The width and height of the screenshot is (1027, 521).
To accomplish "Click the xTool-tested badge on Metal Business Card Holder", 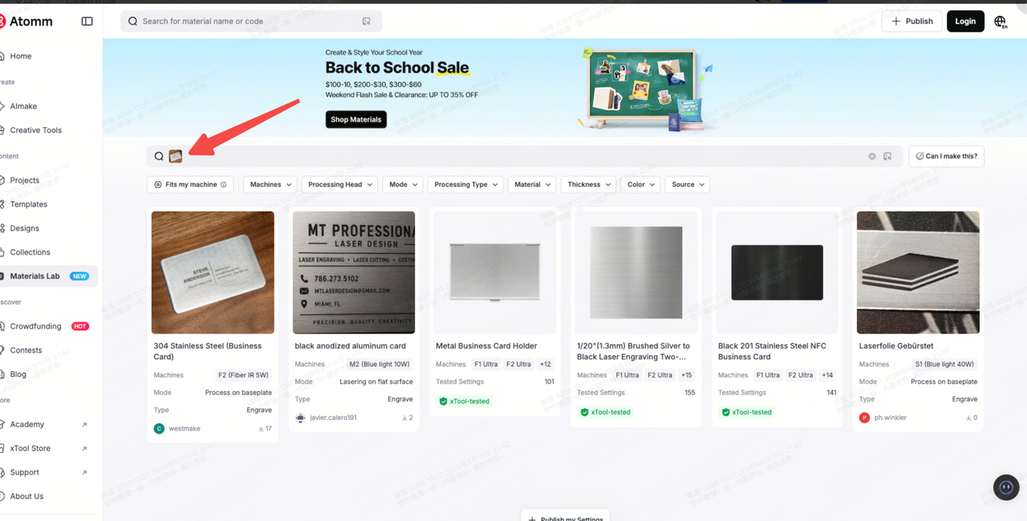I will (464, 402).
